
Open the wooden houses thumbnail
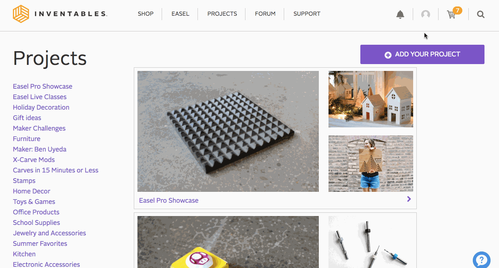tap(370, 99)
